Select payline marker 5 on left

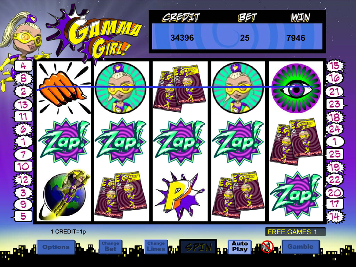pos(23,216)
